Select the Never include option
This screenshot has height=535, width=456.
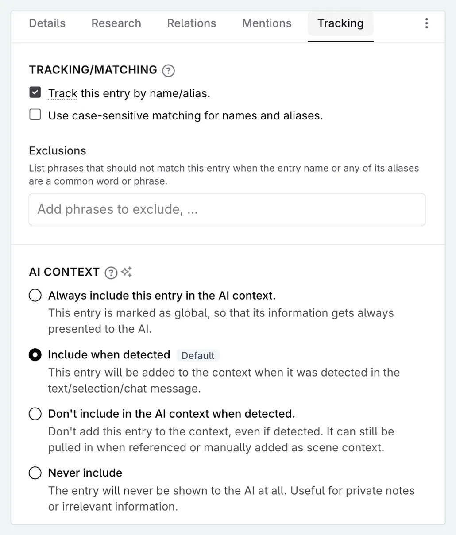pos(35,473)
